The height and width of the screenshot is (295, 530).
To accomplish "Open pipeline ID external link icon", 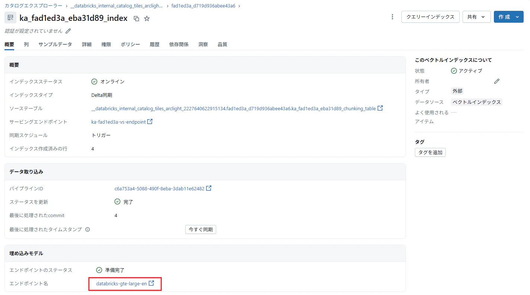I will 209,188.
